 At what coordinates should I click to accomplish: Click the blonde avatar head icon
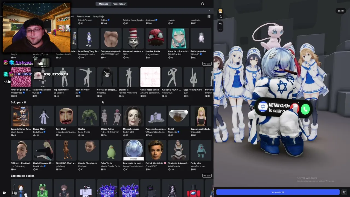tap(220, 11)
